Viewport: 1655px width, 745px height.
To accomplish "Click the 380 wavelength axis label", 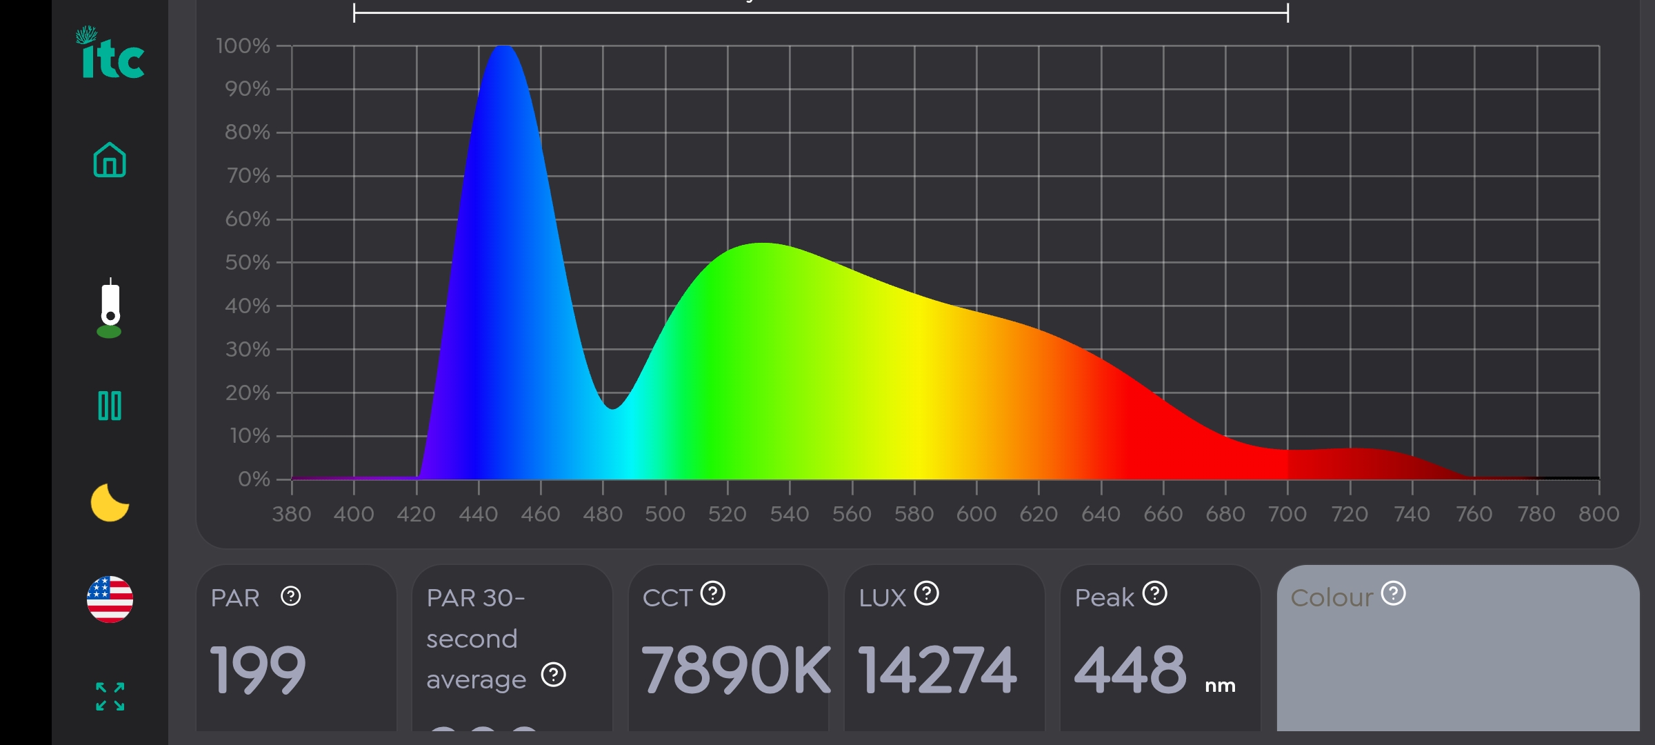I will [x=292, y=514].
